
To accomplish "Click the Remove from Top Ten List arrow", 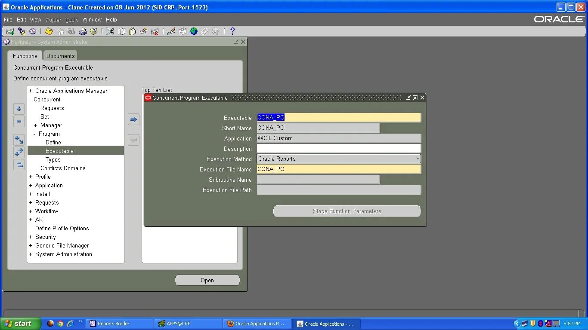I will click(133, 140).
